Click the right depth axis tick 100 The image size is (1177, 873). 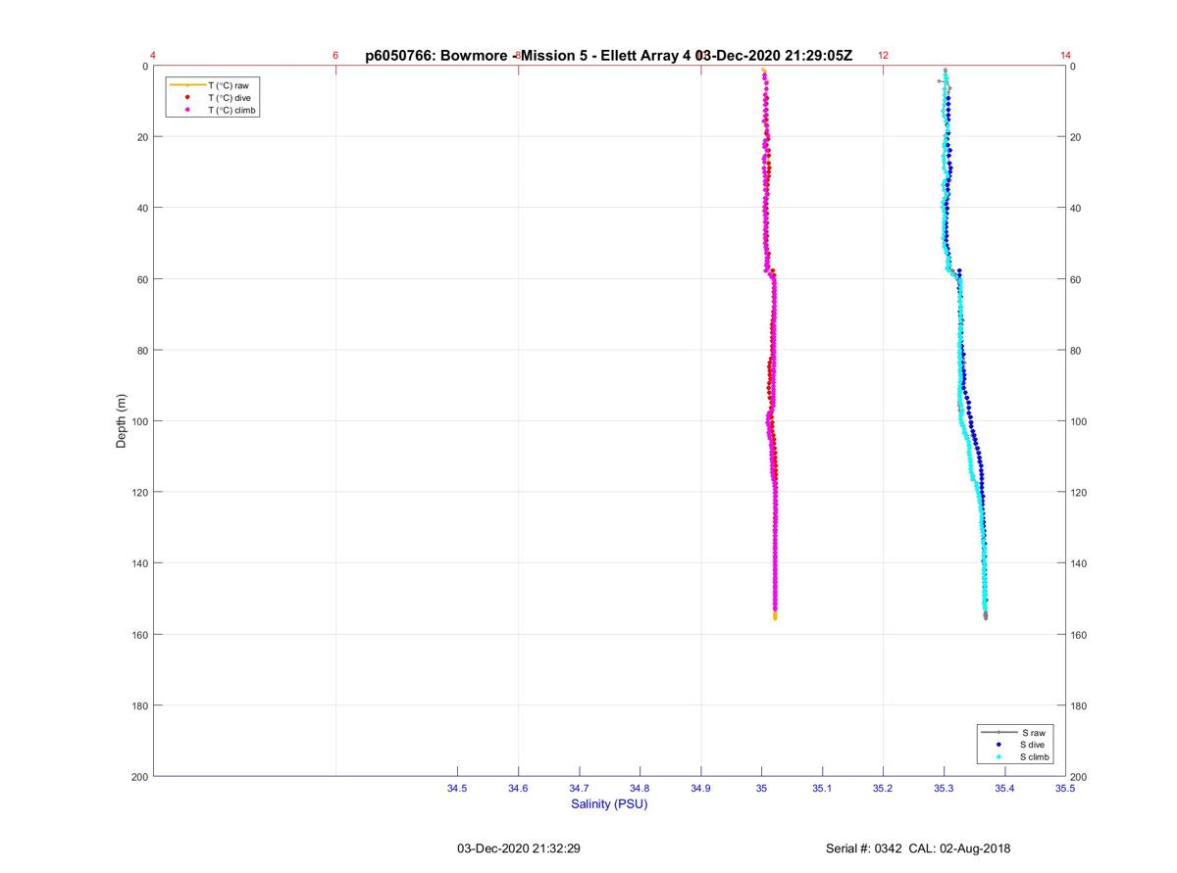pos(1079,421)
